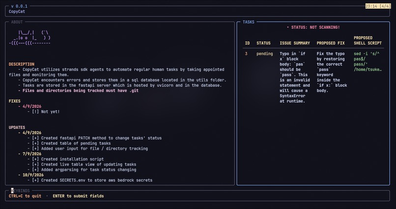This screenshot has width=396, height=209.
Task: Click 'Added argparsing for task status' entry
Action: pos(82,170)
